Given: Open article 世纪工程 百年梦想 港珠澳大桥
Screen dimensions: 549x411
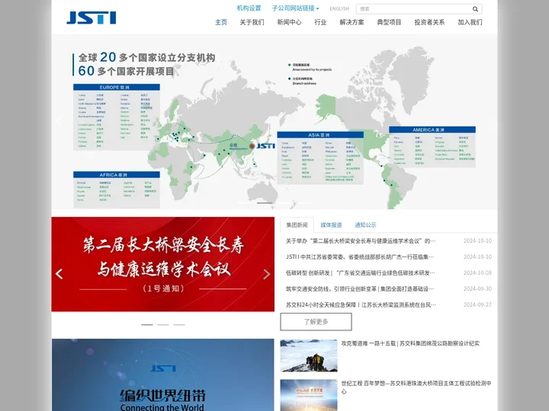Looking at the screenshot, I should [x=416, y=387].
